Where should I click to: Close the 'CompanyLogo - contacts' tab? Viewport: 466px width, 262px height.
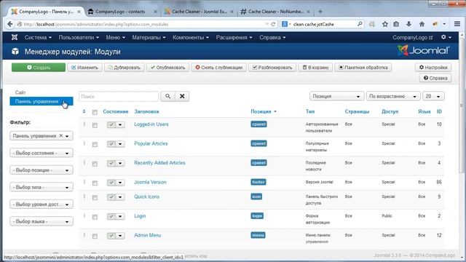point(155,12)
